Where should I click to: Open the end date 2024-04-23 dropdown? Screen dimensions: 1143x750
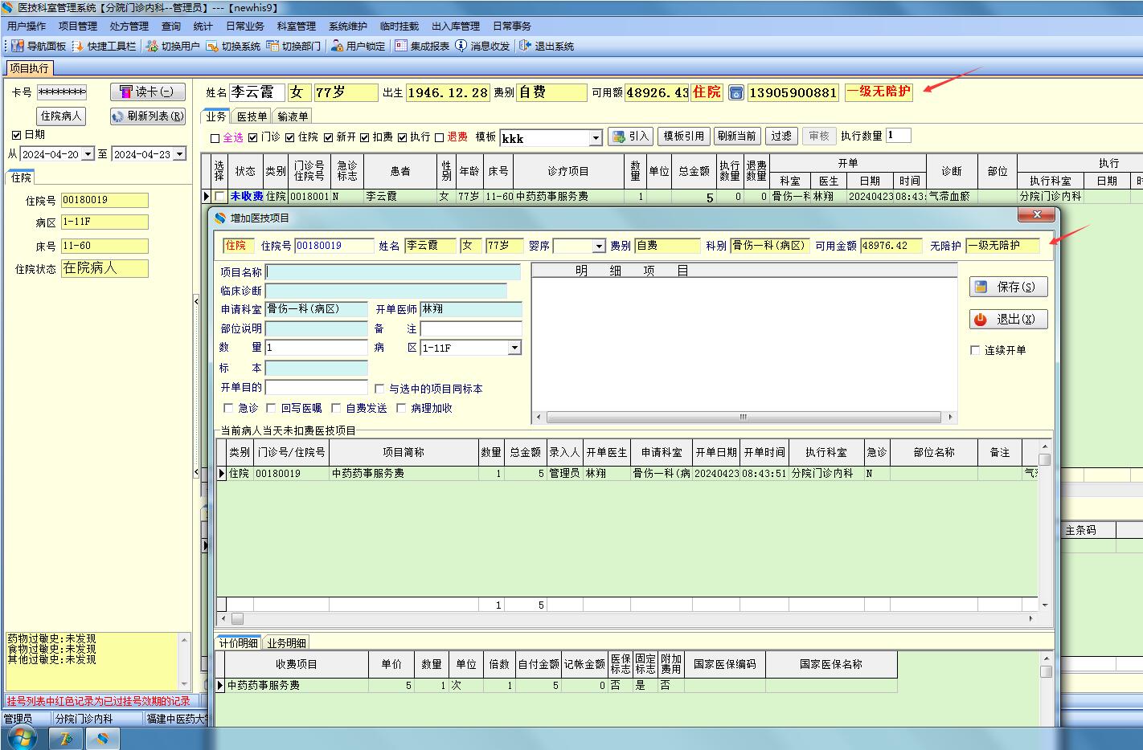point(180,154)
